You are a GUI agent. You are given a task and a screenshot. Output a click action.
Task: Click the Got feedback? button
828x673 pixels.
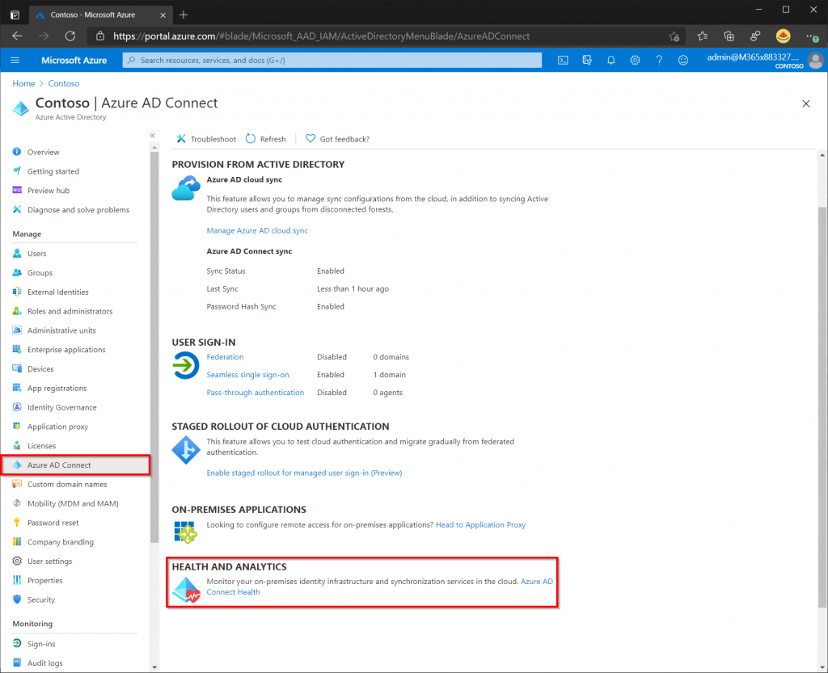[x=337, y=139]
